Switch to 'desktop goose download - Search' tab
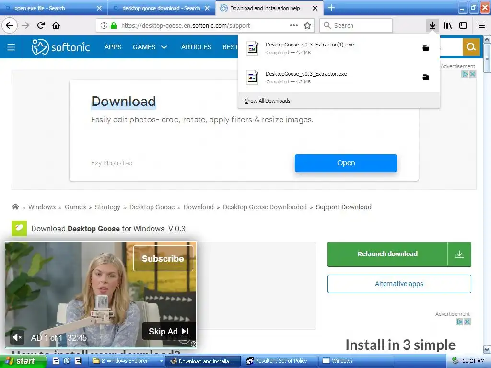The height and width of the screenshot is (368, 491). tap(161, 8)
